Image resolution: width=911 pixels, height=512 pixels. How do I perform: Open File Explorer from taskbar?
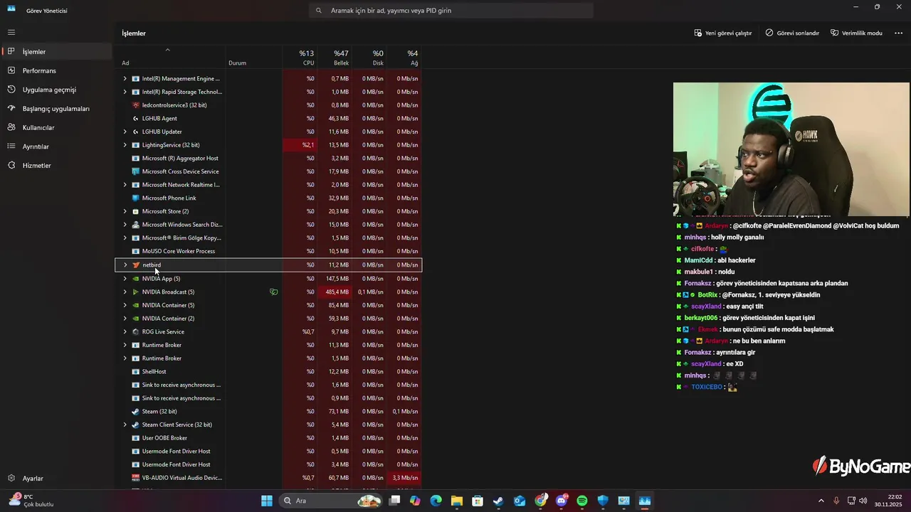[456, 501]
